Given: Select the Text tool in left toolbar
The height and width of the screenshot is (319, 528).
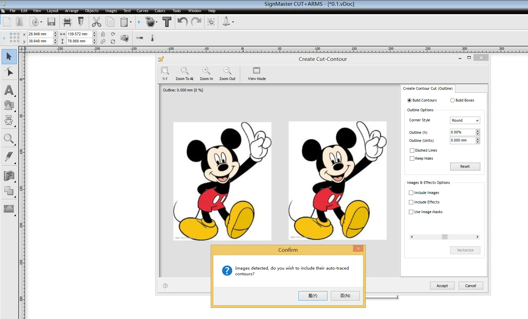Looking at the screenshot, I should (9, 90).
